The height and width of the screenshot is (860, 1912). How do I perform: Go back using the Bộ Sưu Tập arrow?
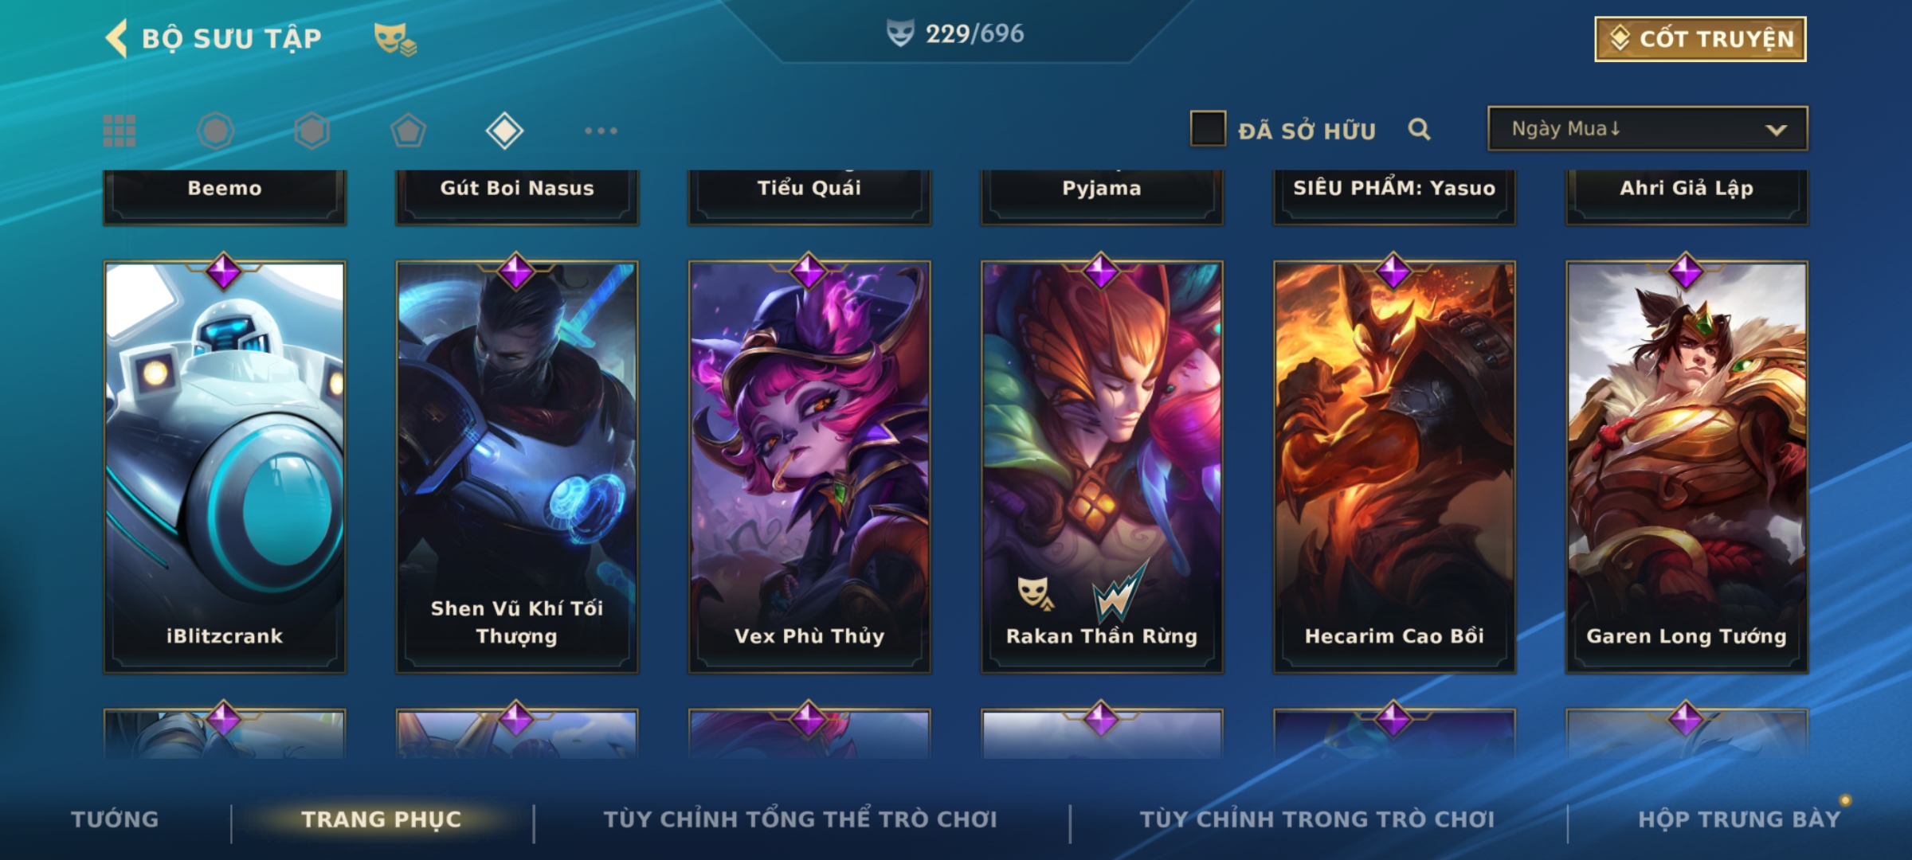(116, 38)
